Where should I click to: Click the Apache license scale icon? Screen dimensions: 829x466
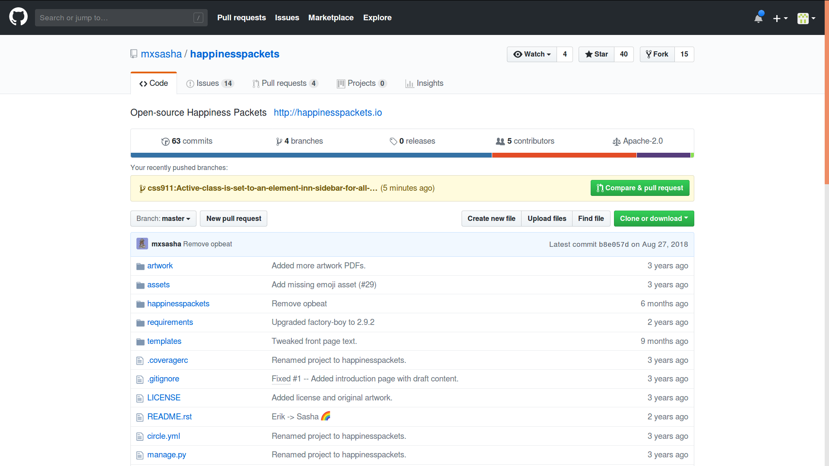617,142
